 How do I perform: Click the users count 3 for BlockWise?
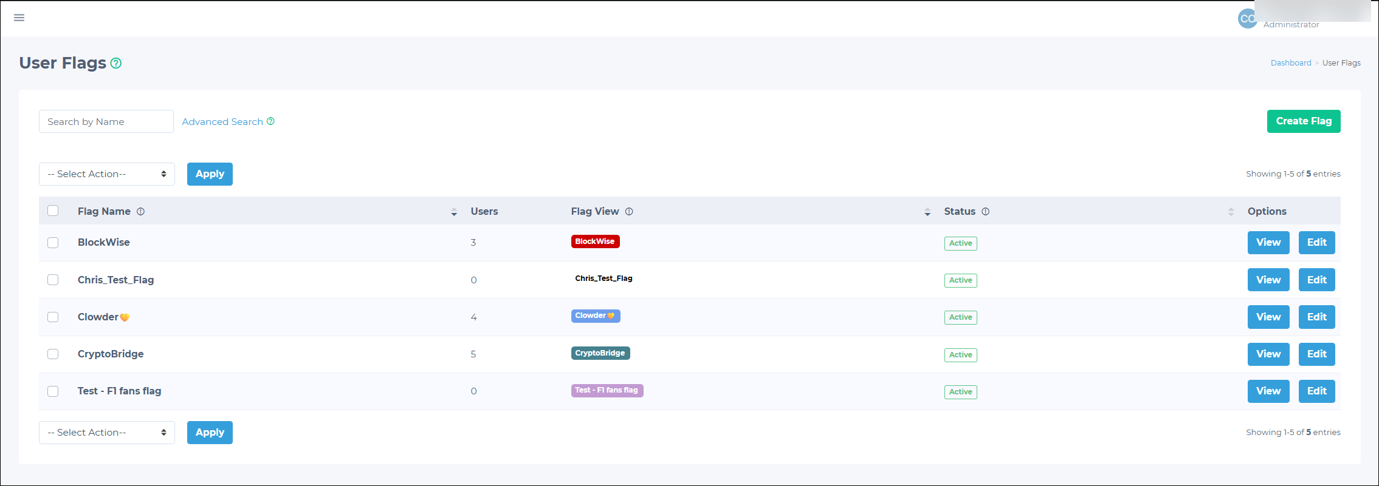coord(473,243)
